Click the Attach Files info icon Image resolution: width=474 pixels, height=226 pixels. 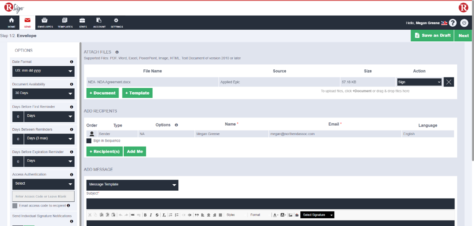coord(117,52)
